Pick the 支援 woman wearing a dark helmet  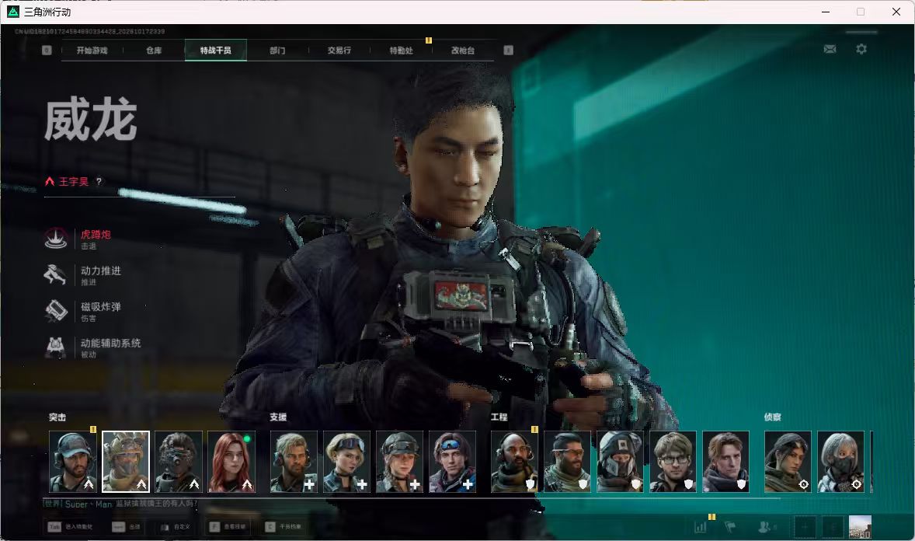pyautogui.click(x=400, y=462)
